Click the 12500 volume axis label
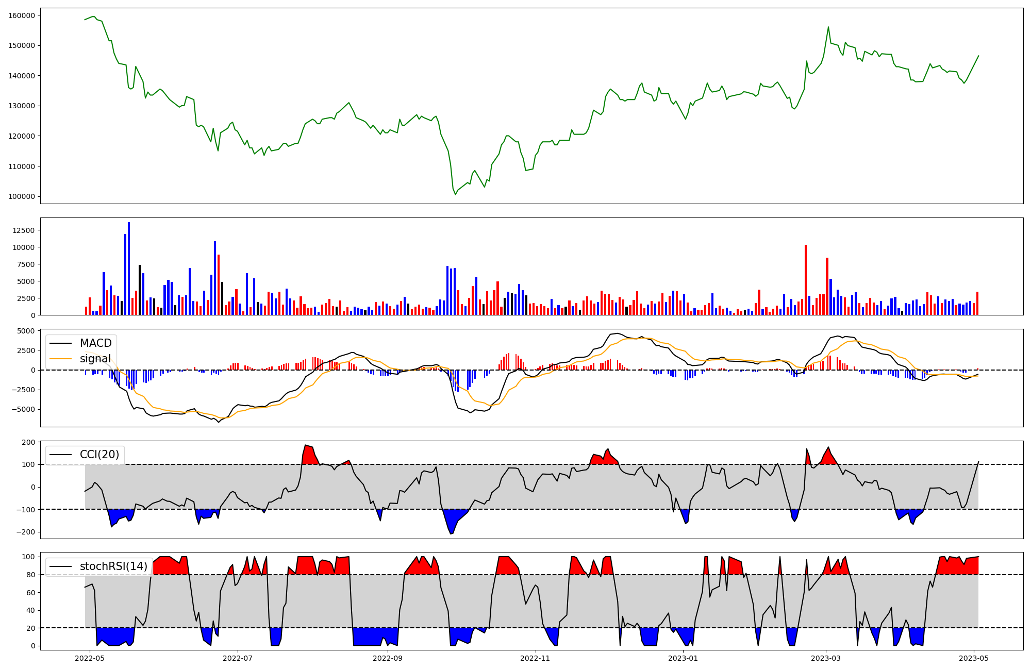Image resolution: width=1031 pixels, height=670 pixels. click(x=25, y=230)
